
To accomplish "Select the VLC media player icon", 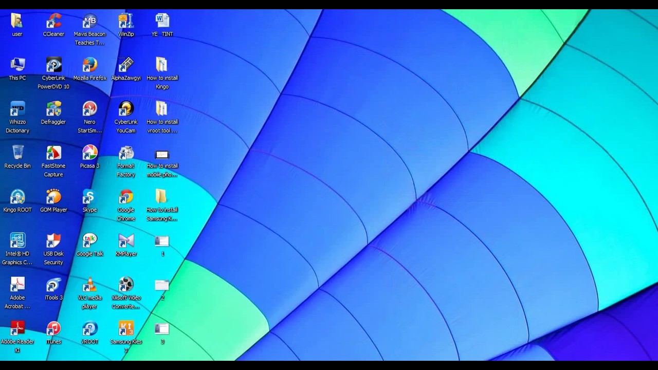I will point(89,285).
